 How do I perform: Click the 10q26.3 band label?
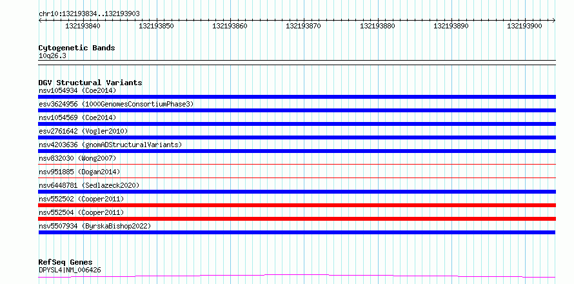pos(52,56)
